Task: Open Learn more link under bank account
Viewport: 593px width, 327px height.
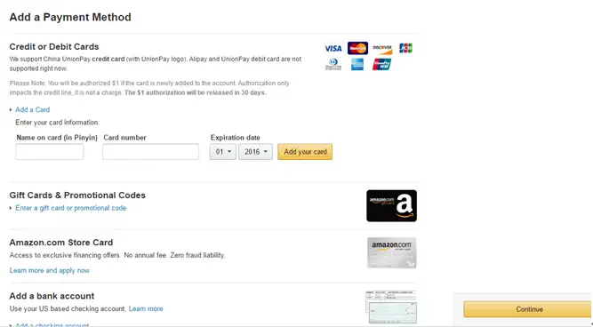Action: [x=146, y=308]
